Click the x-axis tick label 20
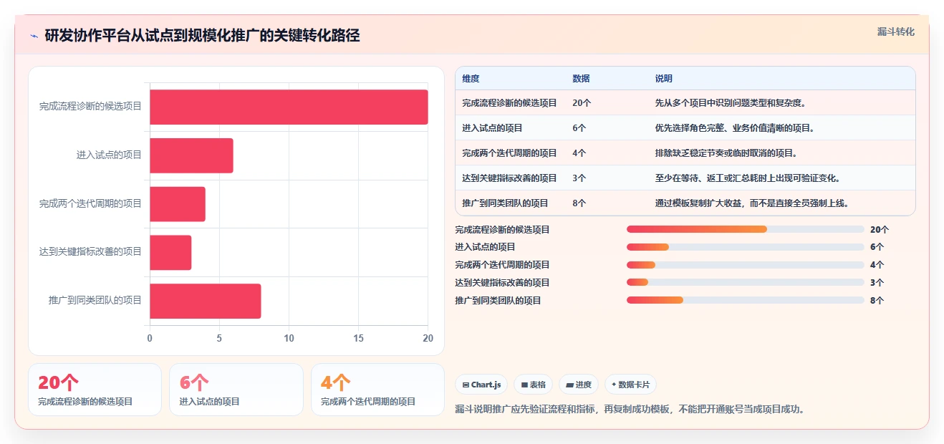The image size is (944, 444). point(428,338)
